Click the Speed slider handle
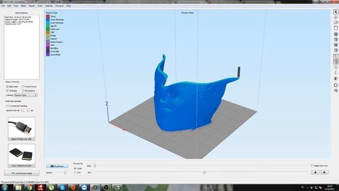339x191 pixels. pos(65,172)
